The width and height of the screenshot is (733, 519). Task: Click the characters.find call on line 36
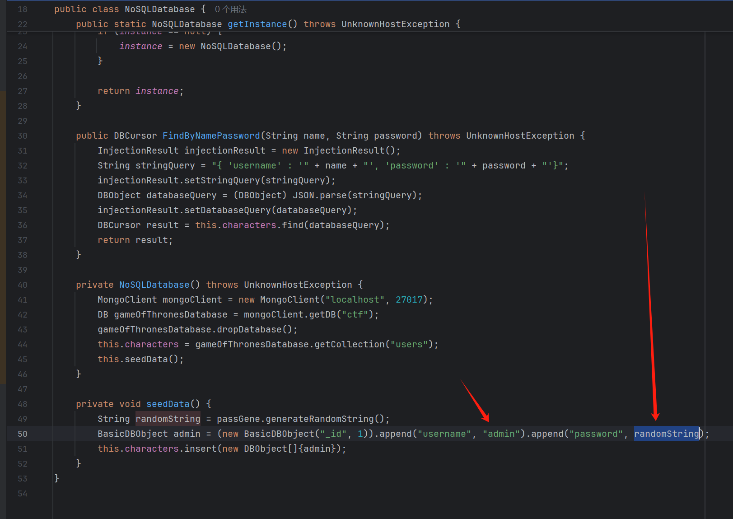tap(262, 225)
